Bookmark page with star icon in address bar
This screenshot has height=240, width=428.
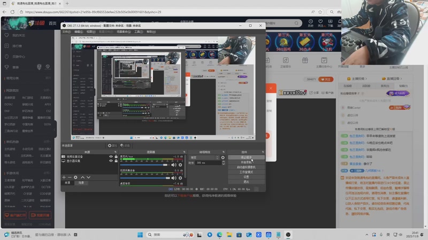point(320,12)
